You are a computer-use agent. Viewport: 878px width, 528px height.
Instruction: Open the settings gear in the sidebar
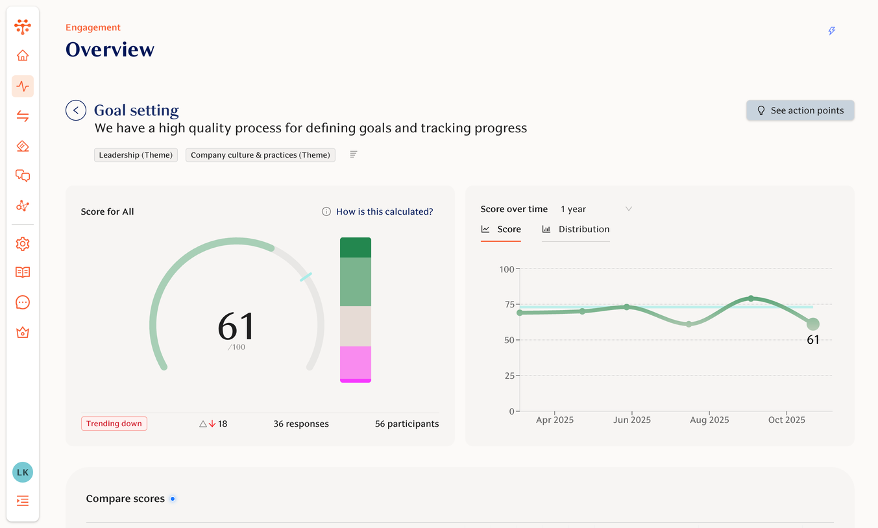(x=23, y=243)
